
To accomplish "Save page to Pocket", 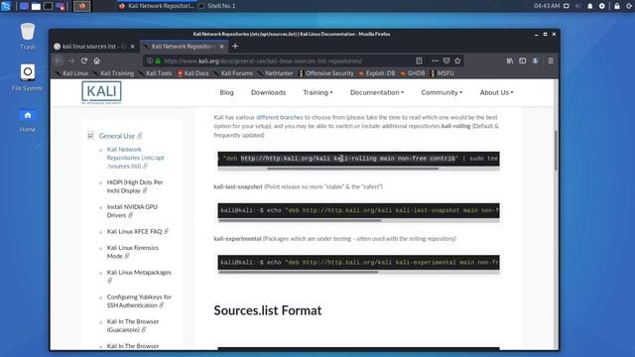I will coord(446,60).
